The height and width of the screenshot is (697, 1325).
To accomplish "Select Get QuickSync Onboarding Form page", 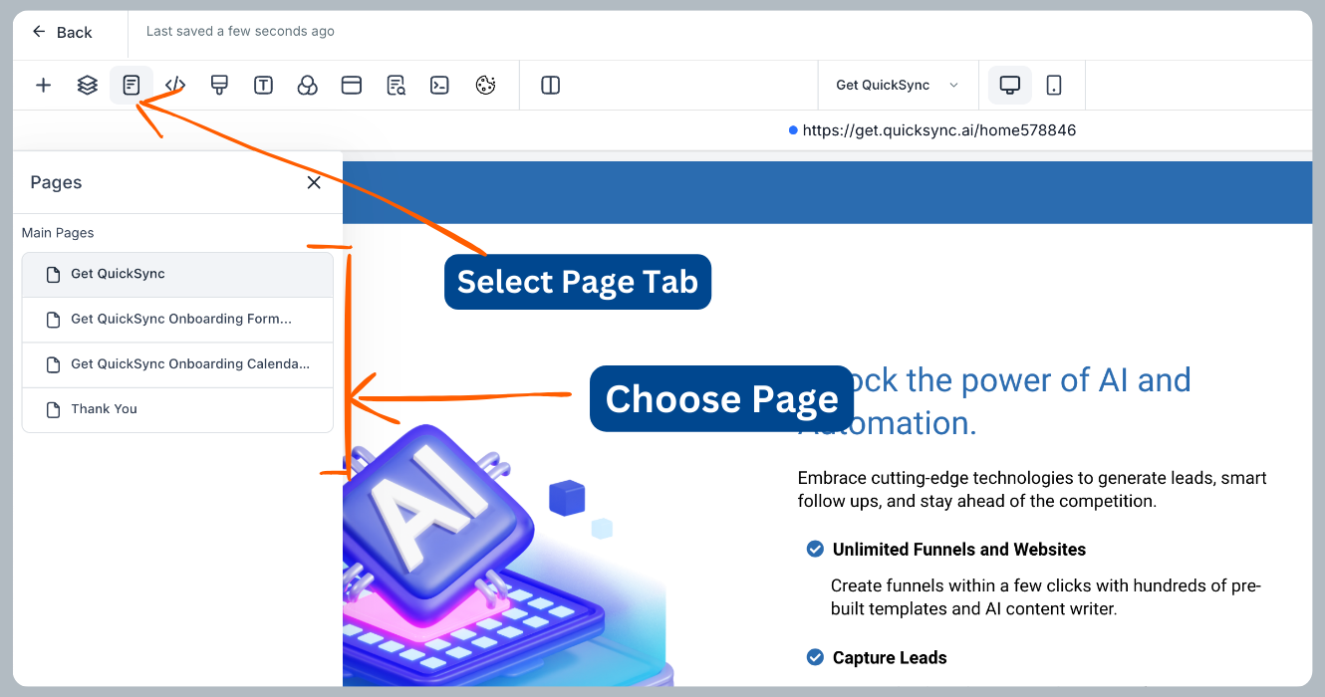I will 177,320.
